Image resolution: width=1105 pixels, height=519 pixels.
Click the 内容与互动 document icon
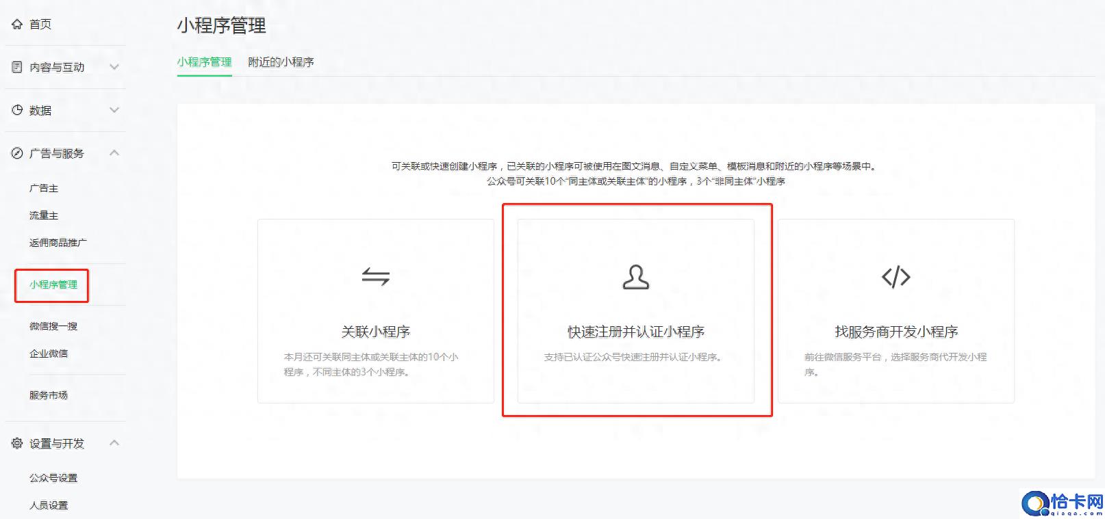coord(17,67)
